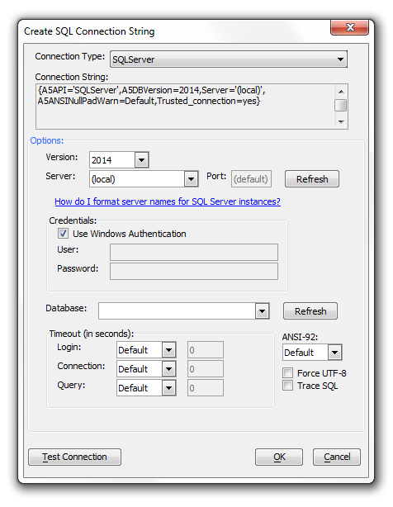Screen dimensions: 393x507
Task: Expand the Database dropdown list
Action: tap(262, 311)
